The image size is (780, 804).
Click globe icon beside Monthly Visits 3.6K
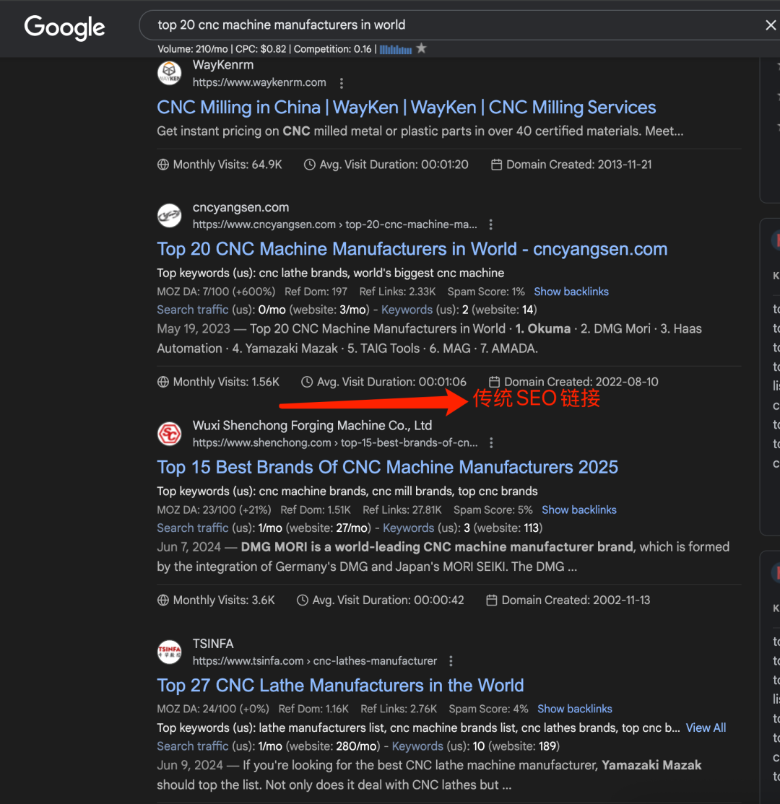pyautogui.click(x=162, y=600)
